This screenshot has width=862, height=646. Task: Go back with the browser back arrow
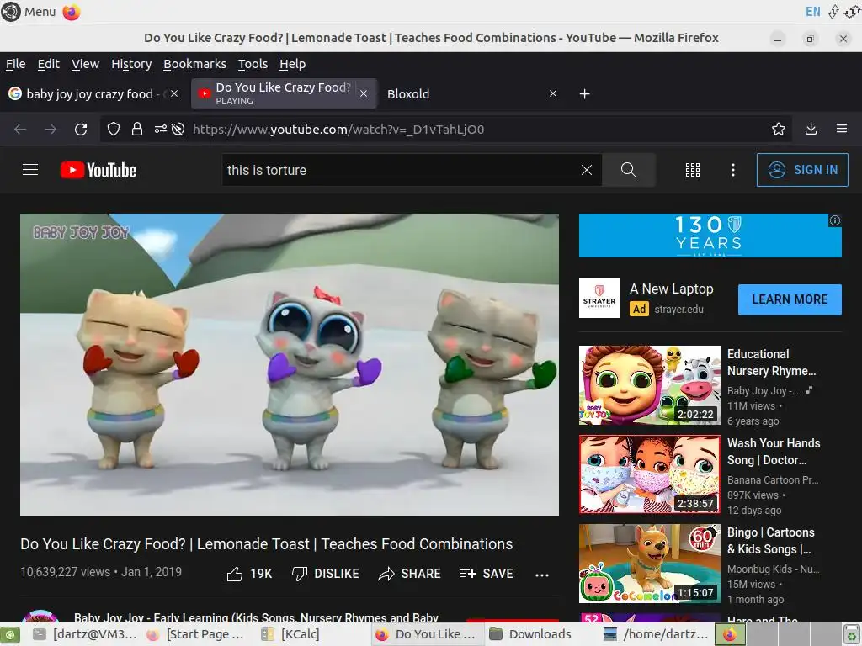[x=20, y=129]
